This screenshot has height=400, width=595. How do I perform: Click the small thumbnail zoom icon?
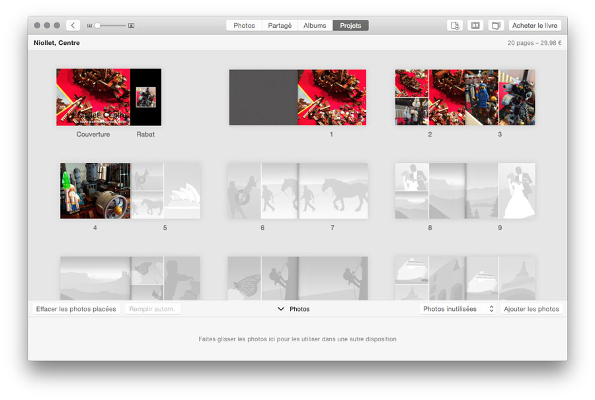(89, 26)
